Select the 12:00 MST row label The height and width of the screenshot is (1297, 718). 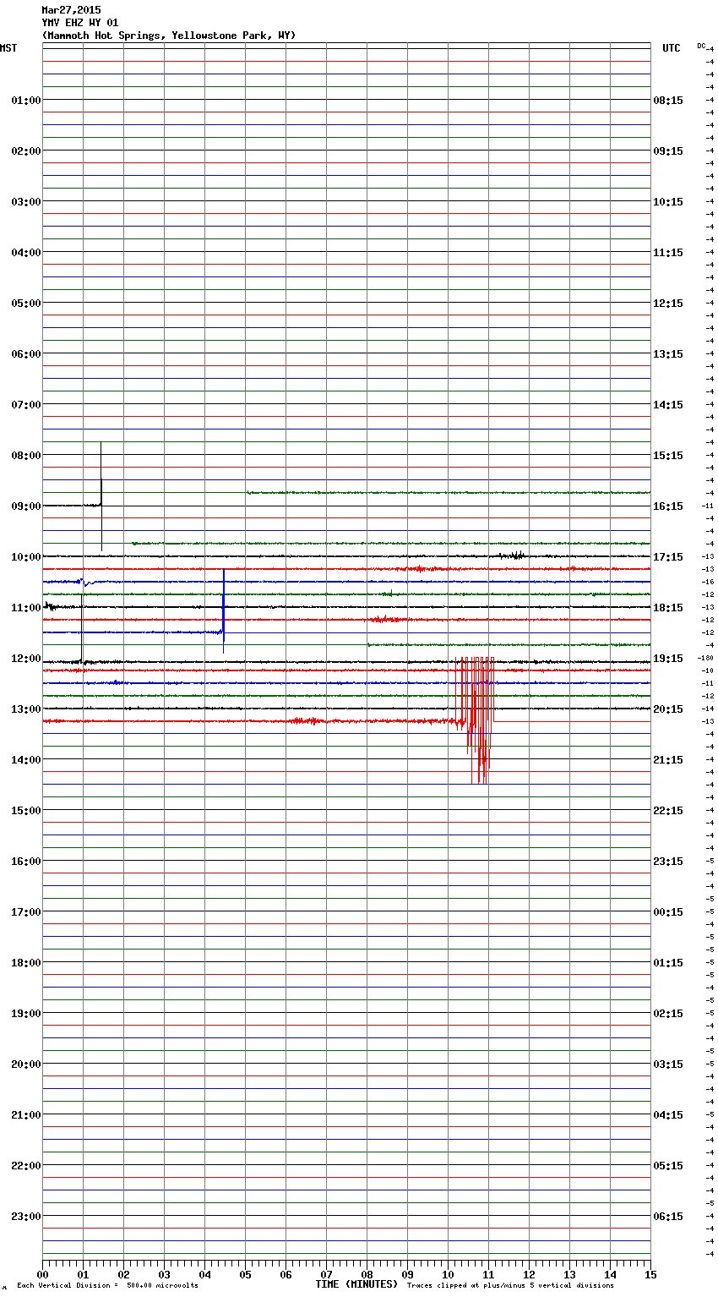pyautogui.click(x=26, y=659)
